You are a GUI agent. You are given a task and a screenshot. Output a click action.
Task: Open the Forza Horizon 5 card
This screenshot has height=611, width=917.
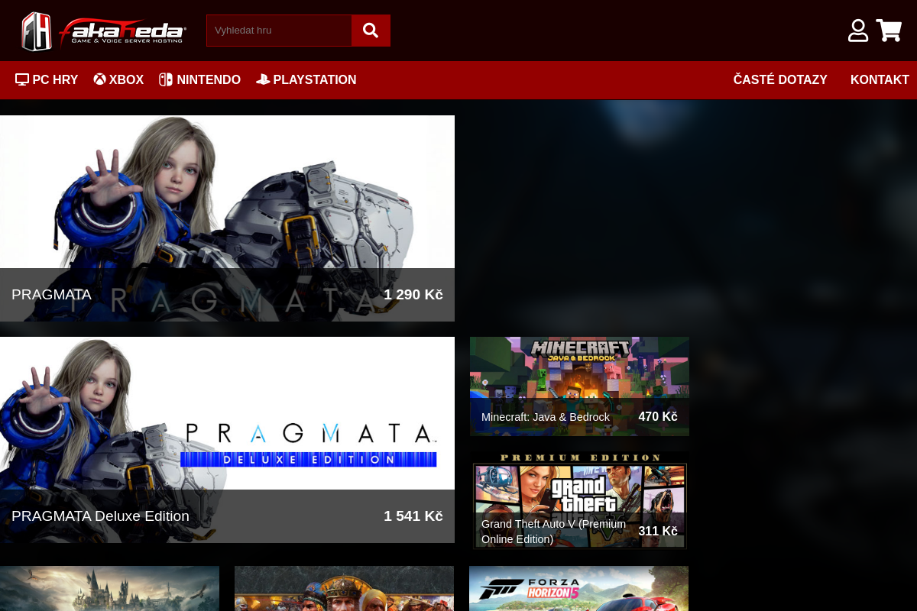(578, 588)
